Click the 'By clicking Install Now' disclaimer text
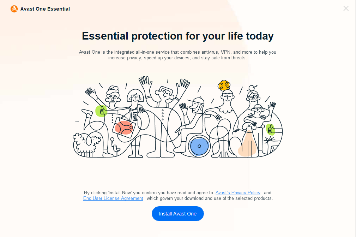The image size is (356, 237). 148,193
